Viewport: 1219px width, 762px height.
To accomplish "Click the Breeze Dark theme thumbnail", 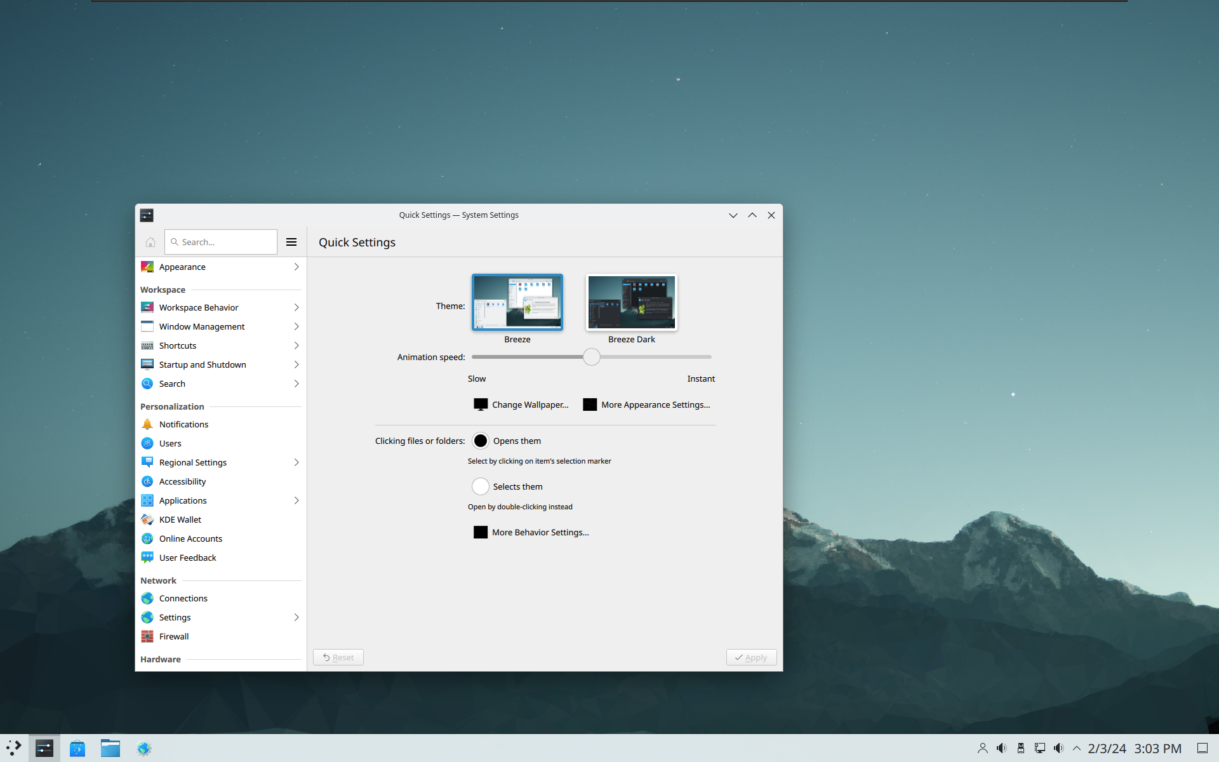I will tap(632, 302).
